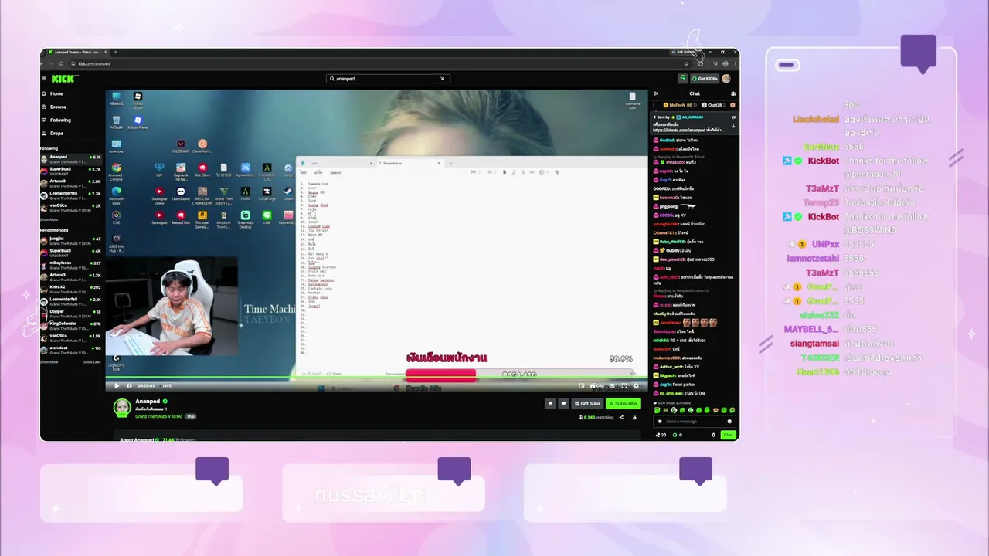The width and height of the screenshot is (989, 556).
Task: Reload the browser page
Action: coord(61,63)
